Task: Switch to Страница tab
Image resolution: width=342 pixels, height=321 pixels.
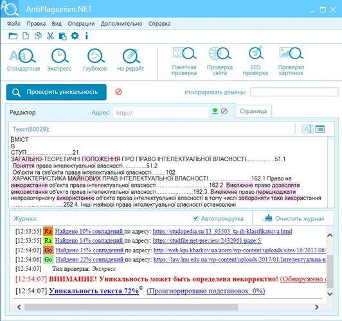Action: coord(253,111)
